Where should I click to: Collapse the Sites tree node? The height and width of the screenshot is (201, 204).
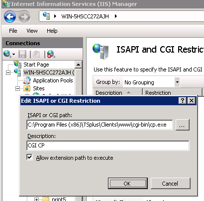[x=17, y=88]
